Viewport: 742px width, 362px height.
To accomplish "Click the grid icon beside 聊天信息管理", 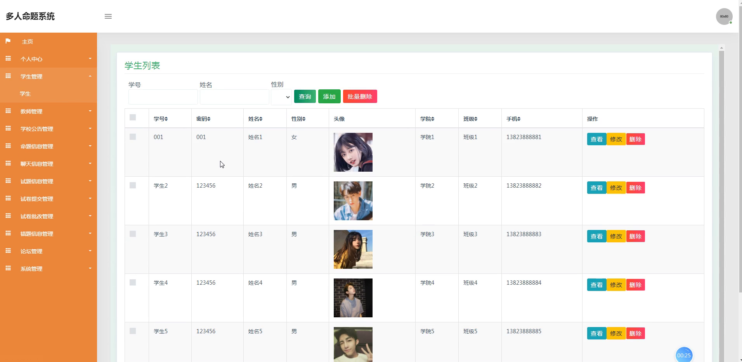I will pyautogui.click(x=8, y=164).
